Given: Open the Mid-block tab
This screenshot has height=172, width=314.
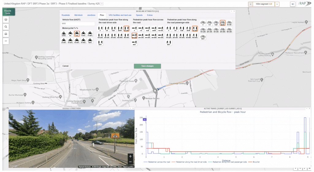Looking at the screenshot, I should (x=78, y=15).
